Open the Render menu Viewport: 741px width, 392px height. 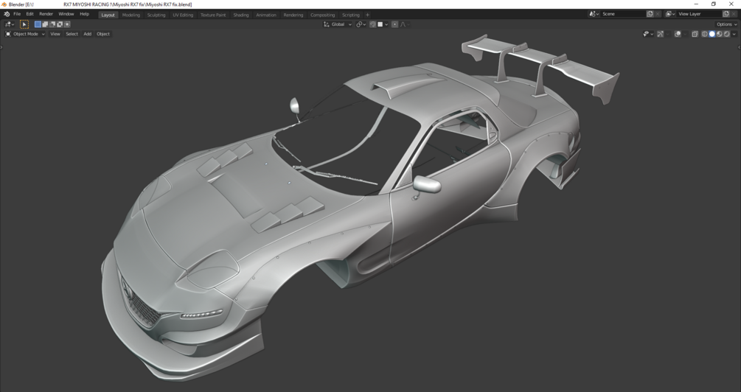(x=46, y=14)
